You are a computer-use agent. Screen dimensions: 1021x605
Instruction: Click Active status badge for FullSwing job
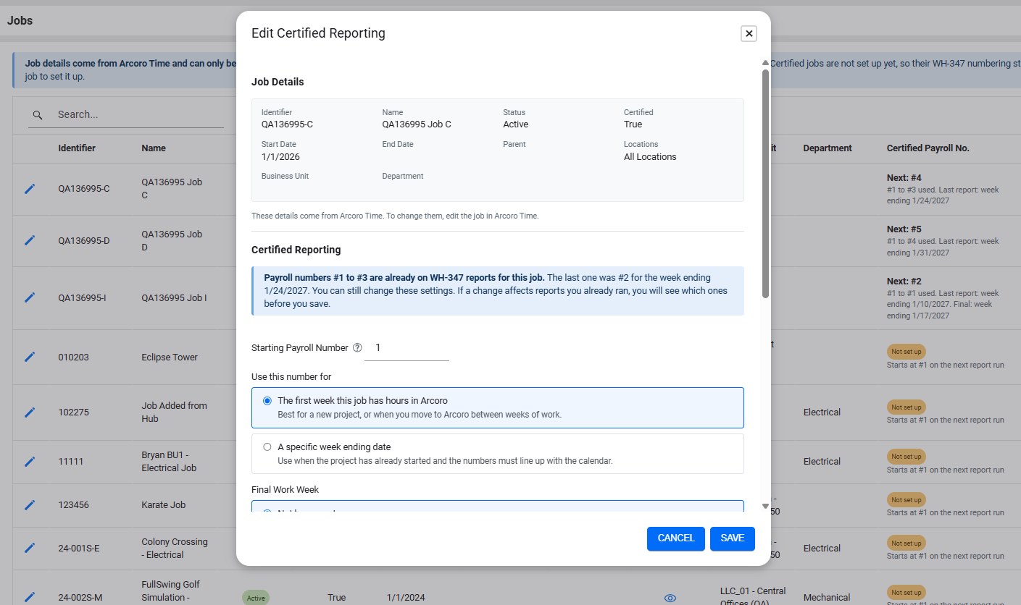tap(256, 598)
